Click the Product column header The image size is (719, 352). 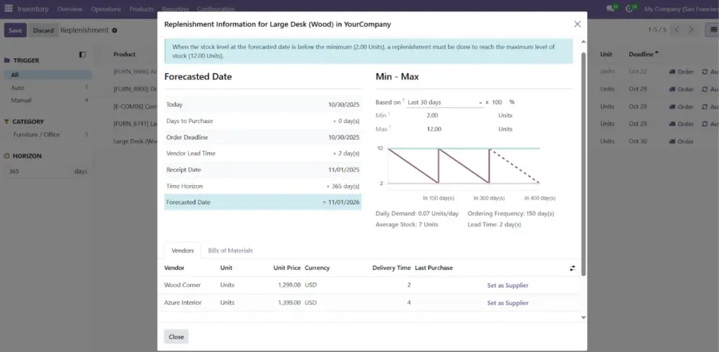[124, 54]
